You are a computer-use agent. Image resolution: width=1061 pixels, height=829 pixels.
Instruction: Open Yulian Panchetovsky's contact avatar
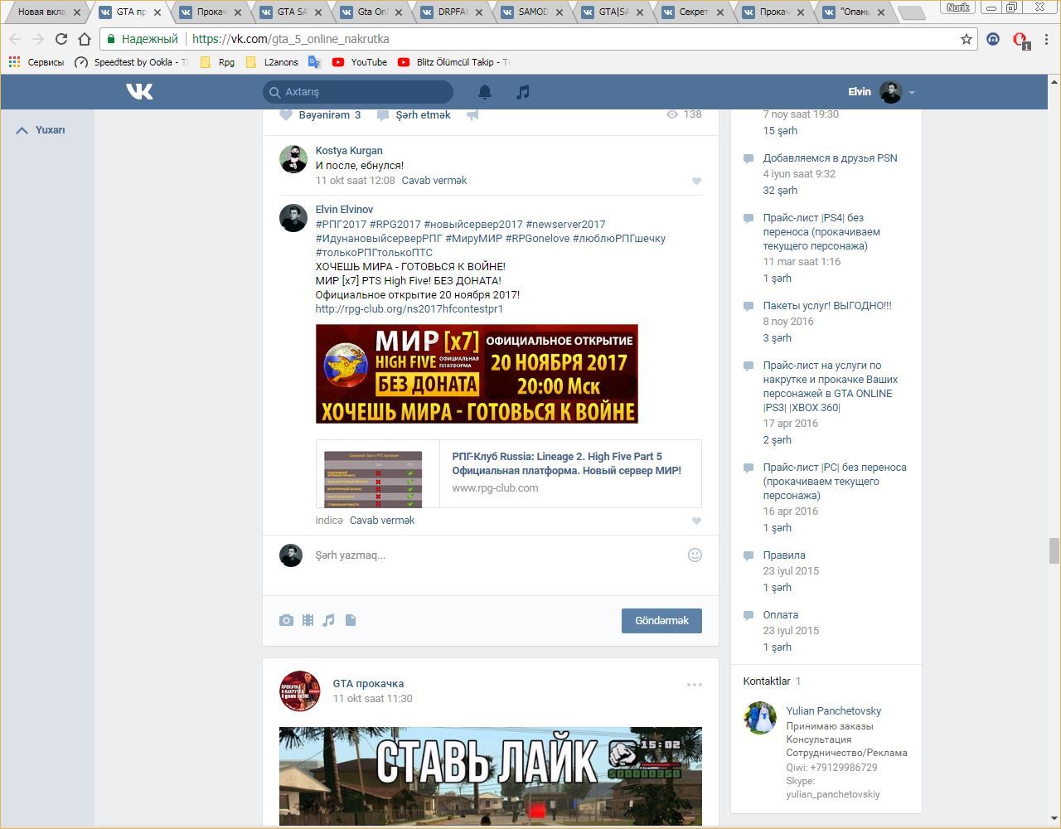point(760,718)
